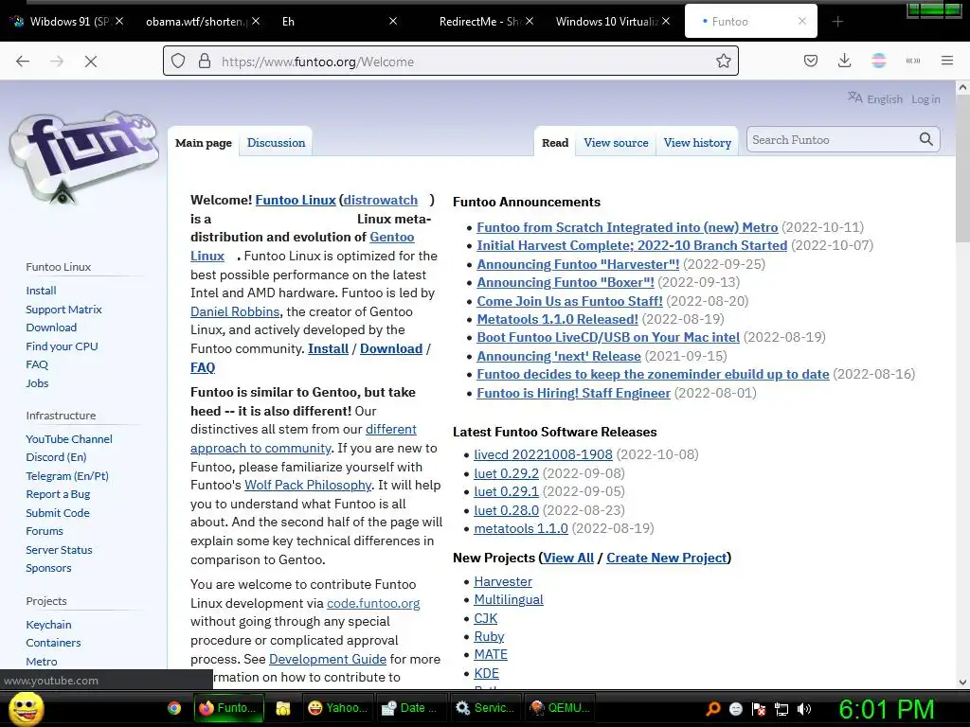Screen dimensions: 970x727
Task: Open Find your CPU sidebar link
Action: [x=62, y=346]
